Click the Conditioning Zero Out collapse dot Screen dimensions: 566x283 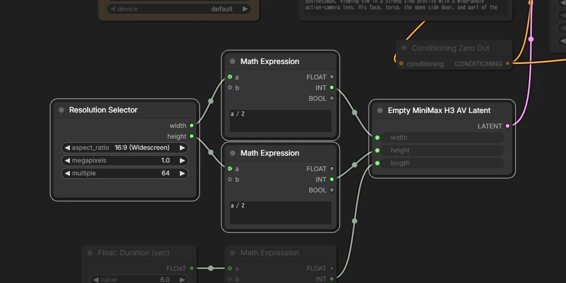tap(404, 48)
